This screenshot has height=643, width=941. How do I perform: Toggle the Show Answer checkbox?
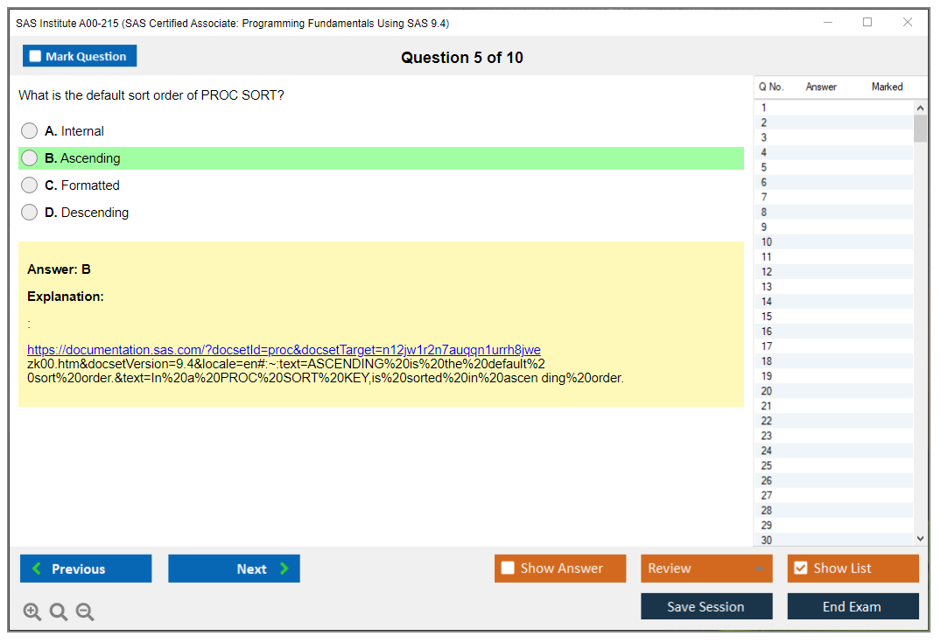pyautogui.click(x=508, y=569)
